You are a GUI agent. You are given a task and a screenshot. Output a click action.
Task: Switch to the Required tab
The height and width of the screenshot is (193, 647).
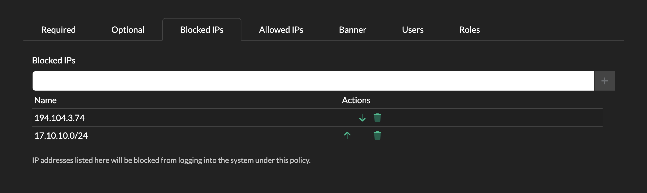[x=58, y=30]
